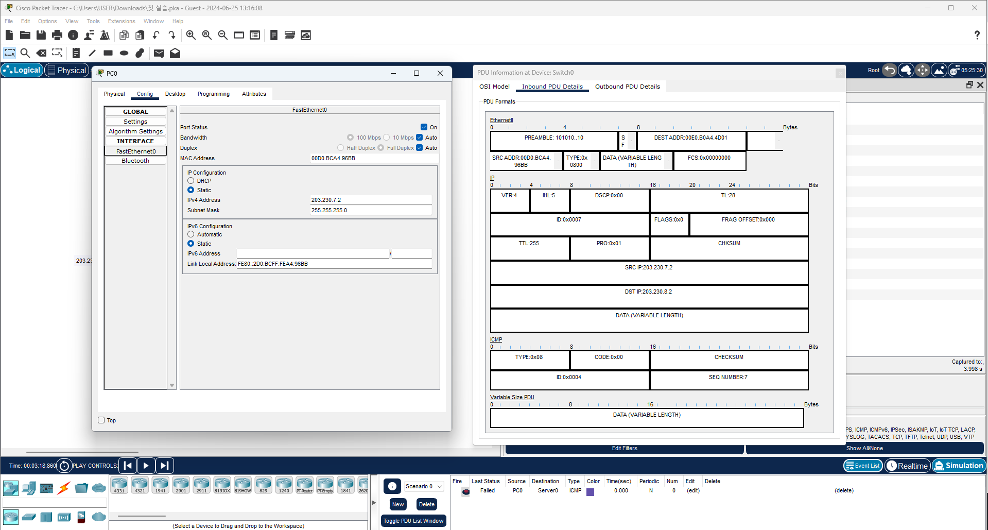This screenshot has height=530, width=988.
Task: Select the Place Note tool
Action: click(76, 53)
